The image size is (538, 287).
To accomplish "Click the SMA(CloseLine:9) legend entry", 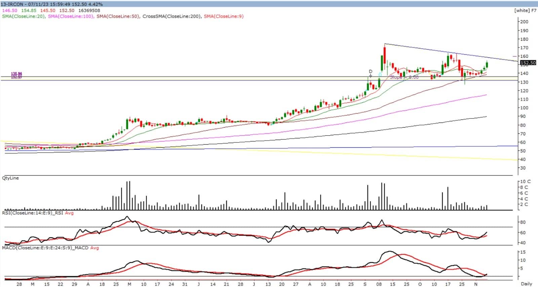I will click(223, 16).
